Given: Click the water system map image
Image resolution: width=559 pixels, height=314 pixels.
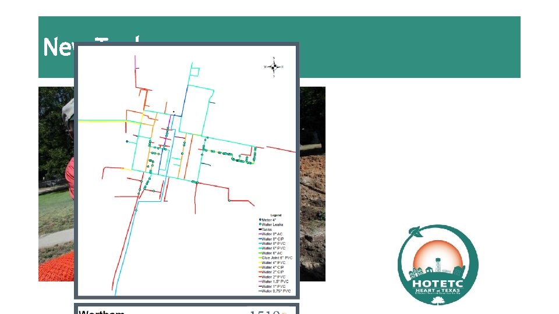Looking at the screenshot, I should click(x=187, y=170).
